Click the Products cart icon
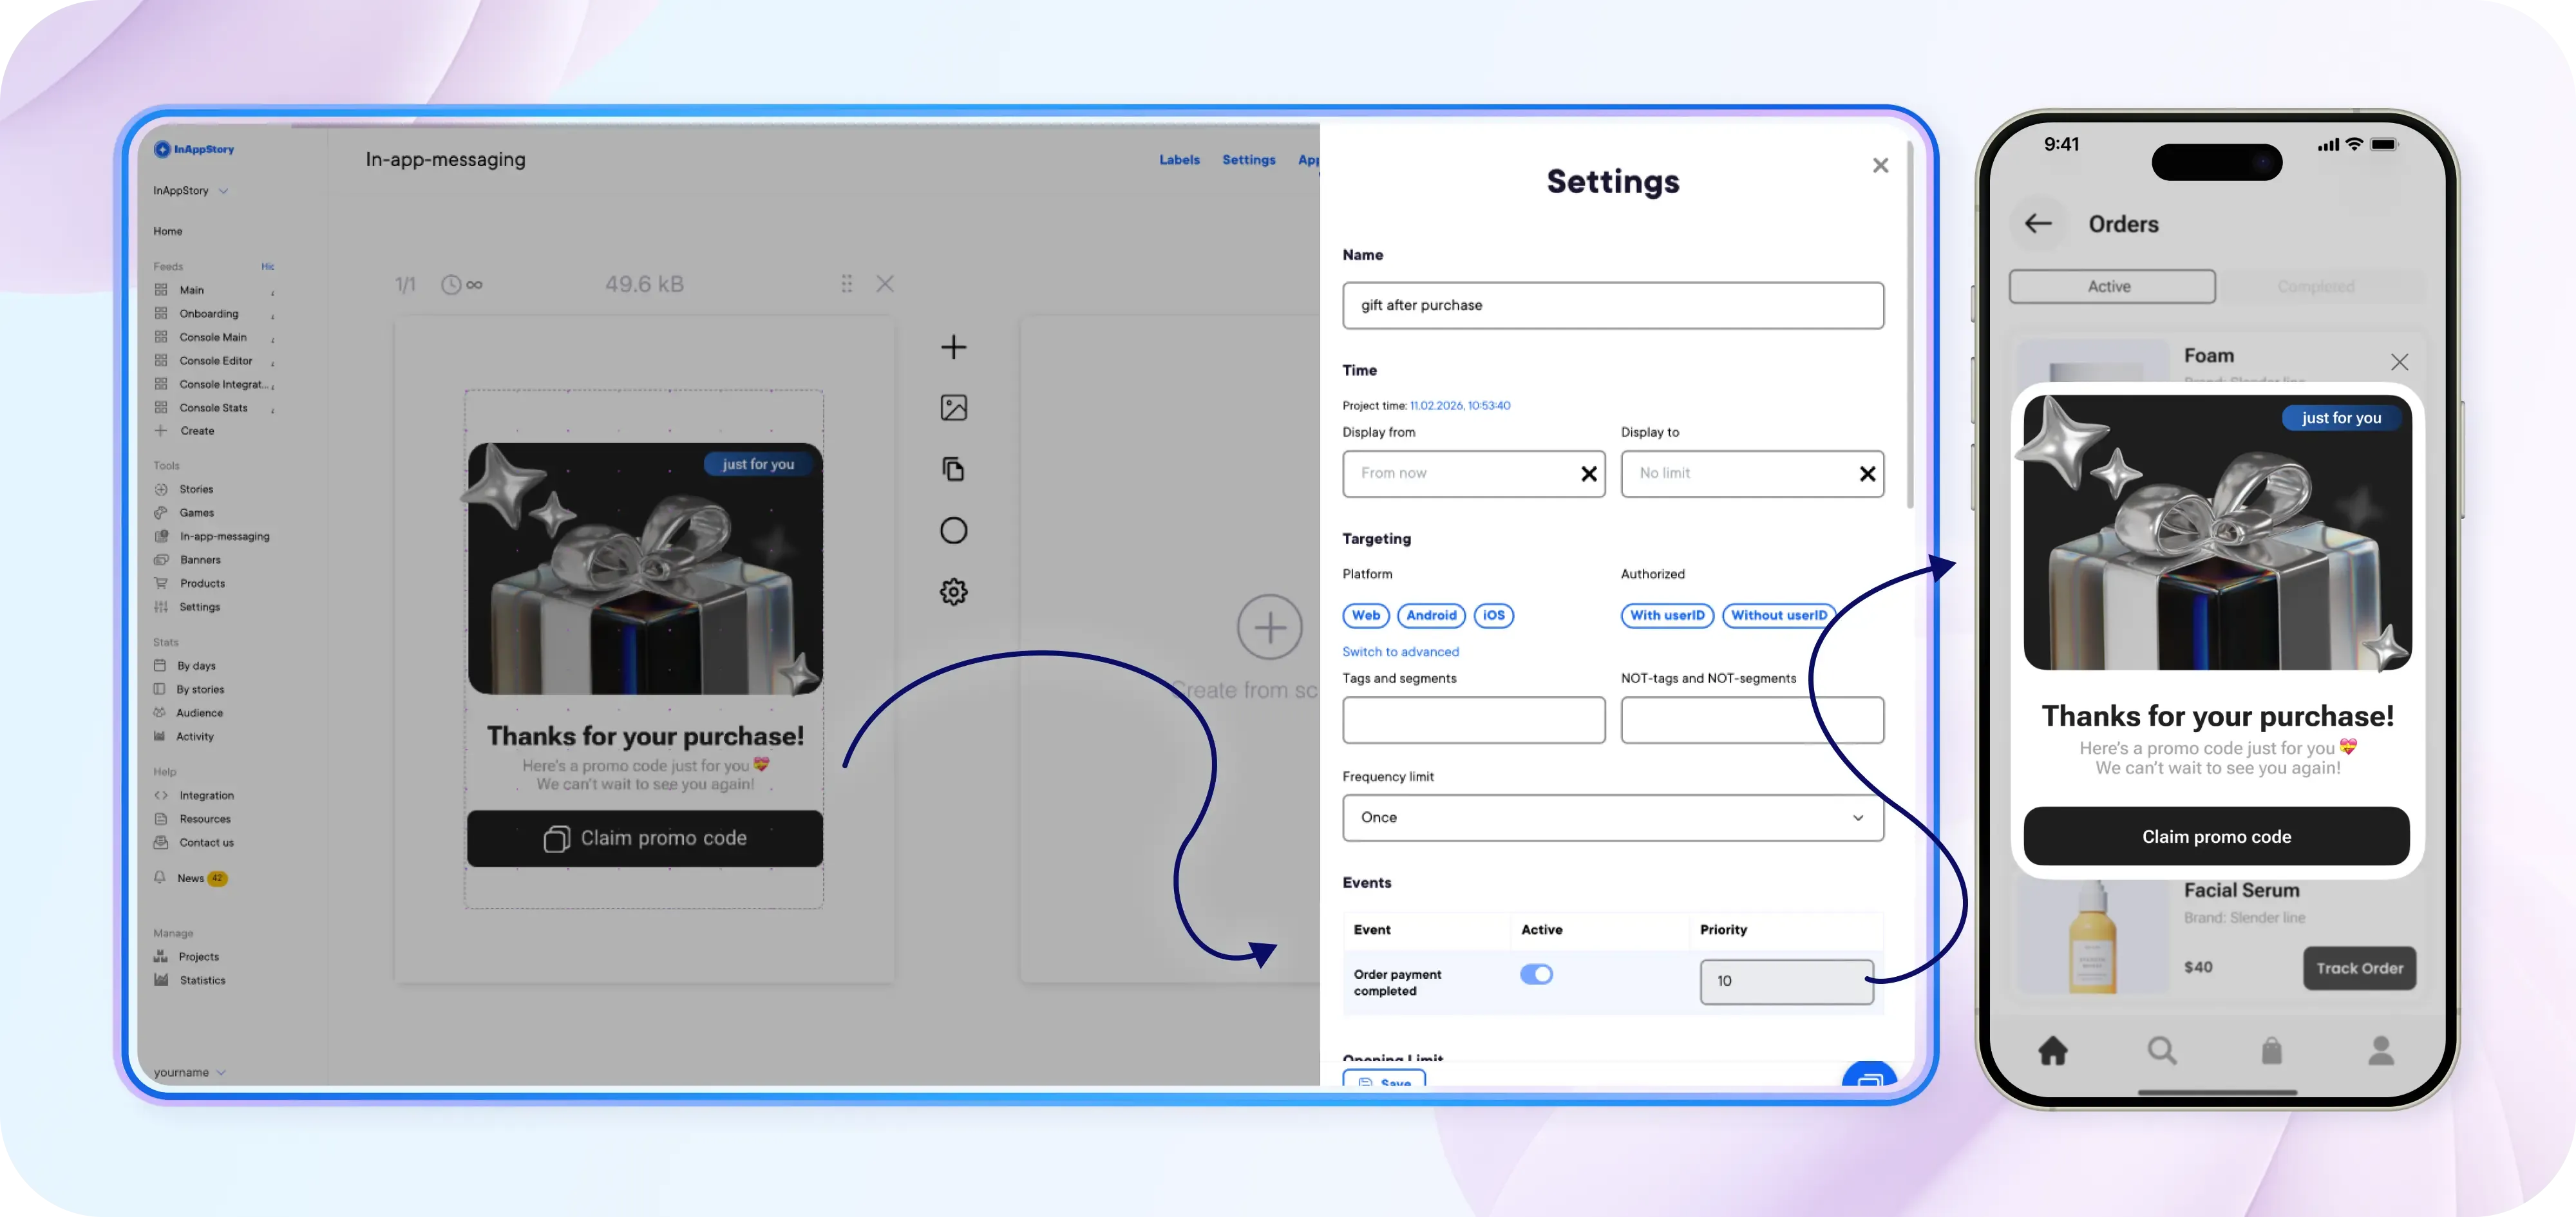Image resolution: width=2576 pixels, height=1217 pixels. (x=161, y=583)
